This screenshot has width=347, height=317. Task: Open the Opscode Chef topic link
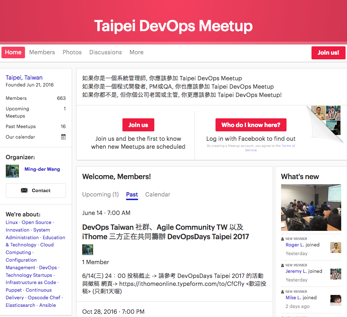(x=44, y=298)
